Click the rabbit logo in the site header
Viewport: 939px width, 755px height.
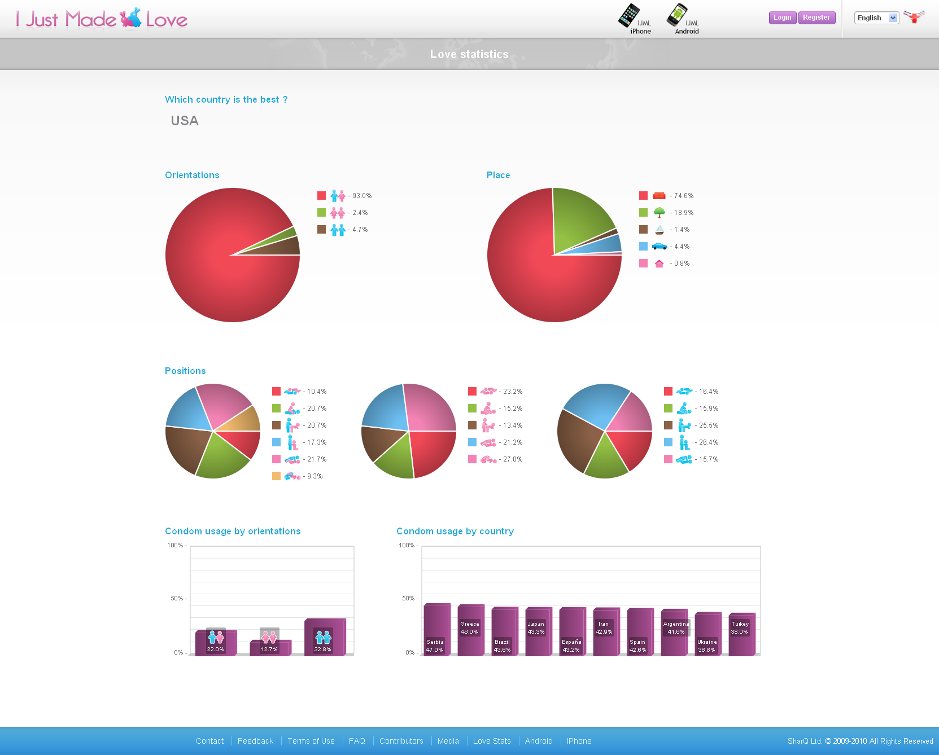(x=131, y=19)
